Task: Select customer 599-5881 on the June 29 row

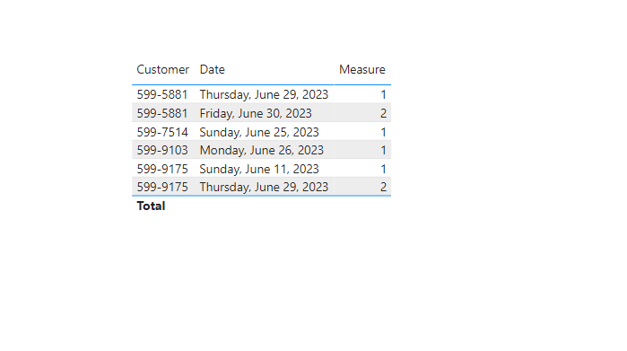Action: click(x=162, y=94)
